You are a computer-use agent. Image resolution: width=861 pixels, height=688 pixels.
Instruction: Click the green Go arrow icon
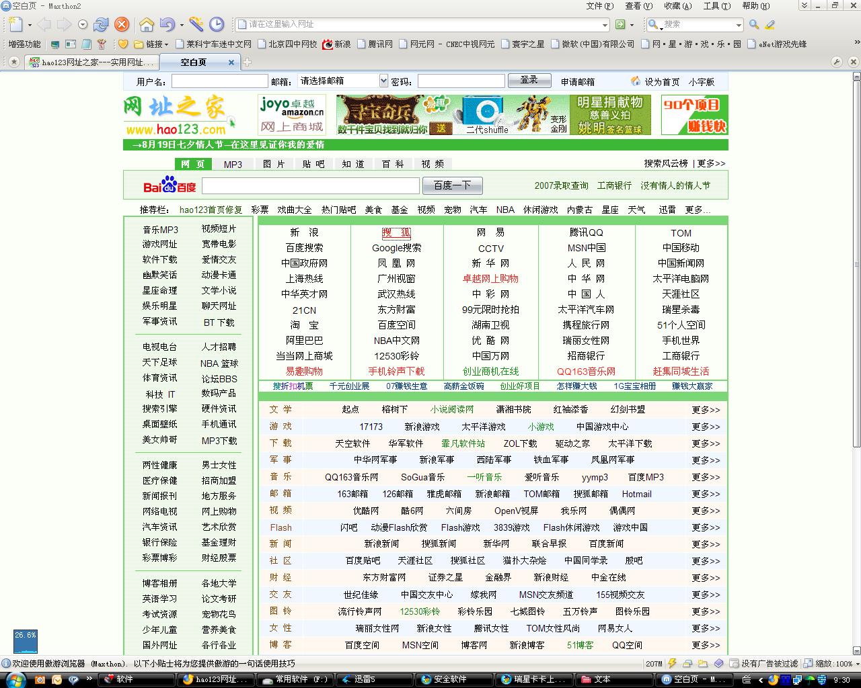click(x=621, y=25)
